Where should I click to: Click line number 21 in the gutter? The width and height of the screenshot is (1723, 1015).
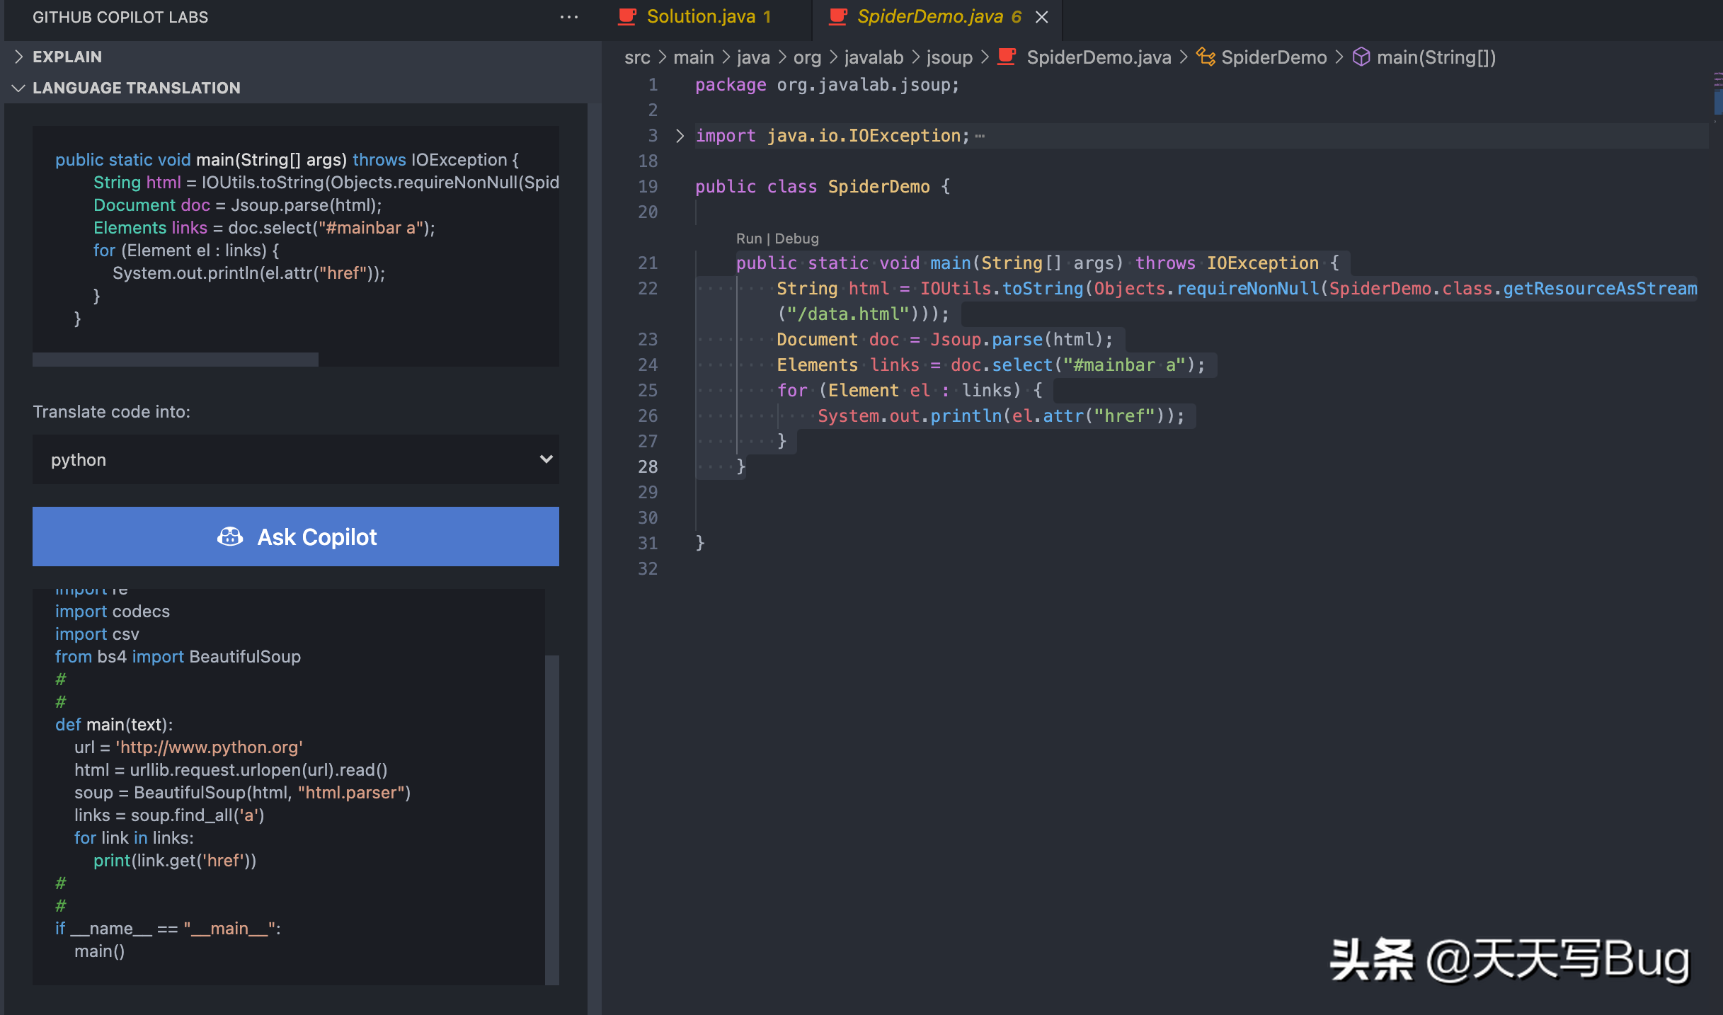click(648, 263)
